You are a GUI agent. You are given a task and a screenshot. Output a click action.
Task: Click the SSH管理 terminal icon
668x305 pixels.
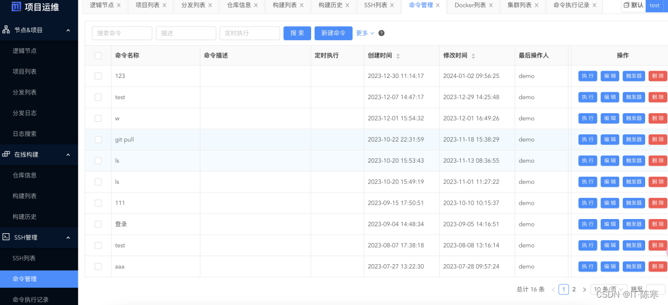[6, 238]
